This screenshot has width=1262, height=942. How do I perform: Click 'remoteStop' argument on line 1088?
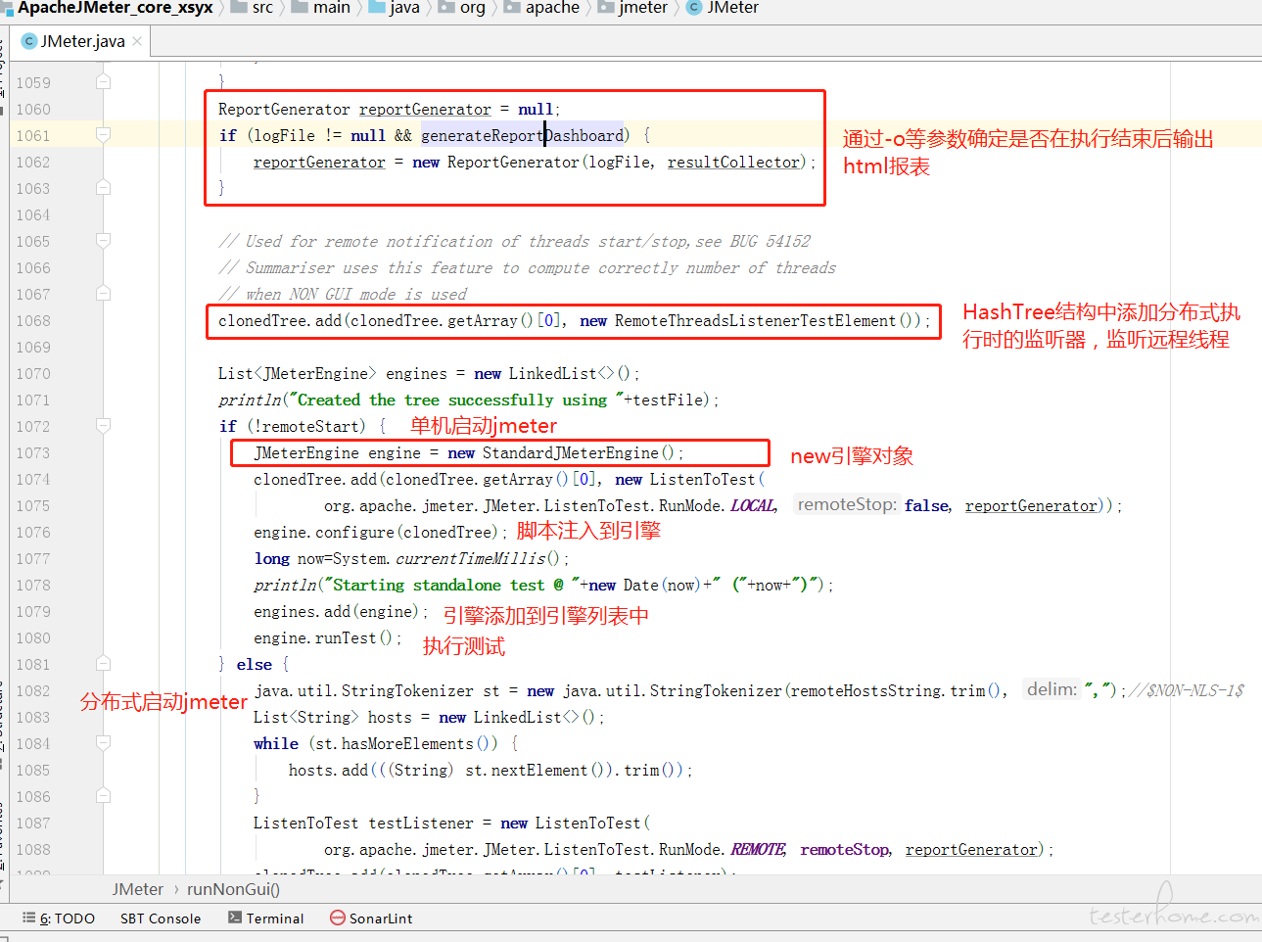pos(844,850)
